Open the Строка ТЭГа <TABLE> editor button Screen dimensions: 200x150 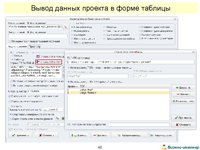pos(50,56)
